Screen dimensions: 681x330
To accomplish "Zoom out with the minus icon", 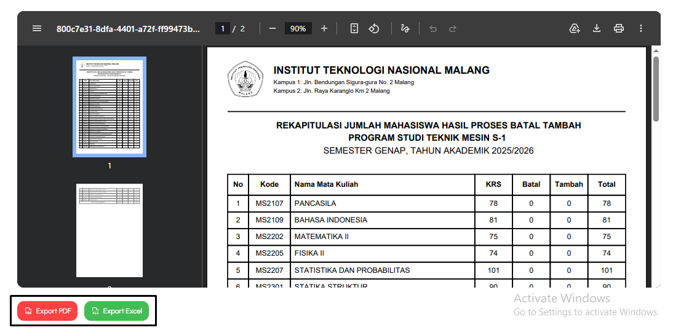I will tap(273, 29).
